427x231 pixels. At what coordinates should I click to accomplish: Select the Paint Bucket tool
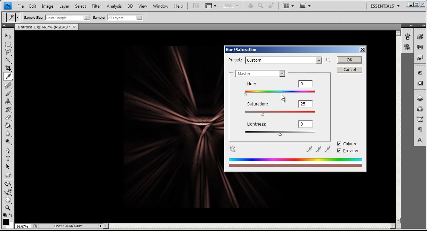point(8,125)
